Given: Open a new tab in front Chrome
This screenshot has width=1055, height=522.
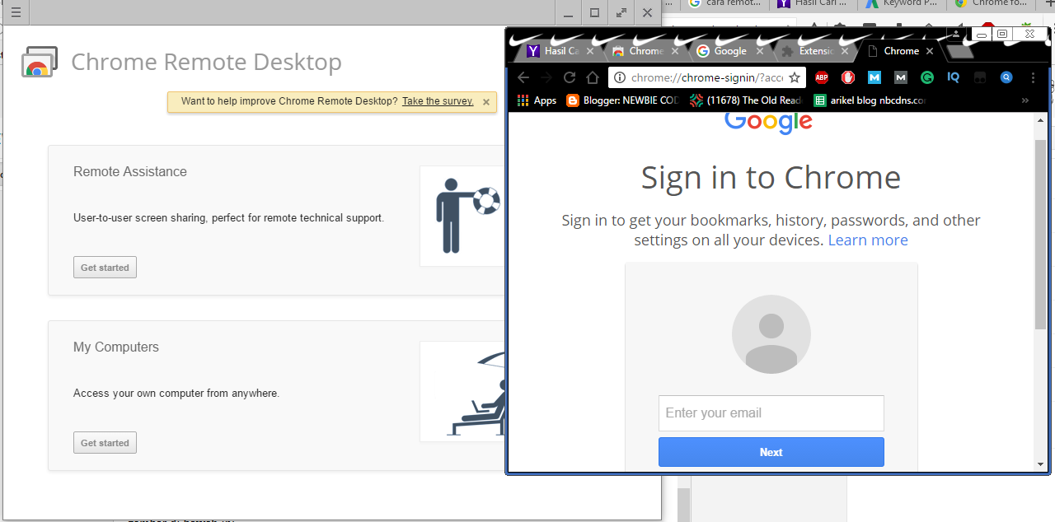Looking at the screenshot, I should [x=959, y=51].
